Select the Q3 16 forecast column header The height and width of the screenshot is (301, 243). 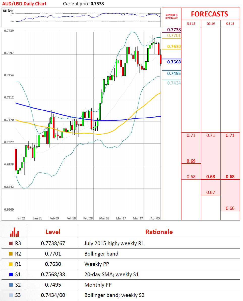(230, 23)
